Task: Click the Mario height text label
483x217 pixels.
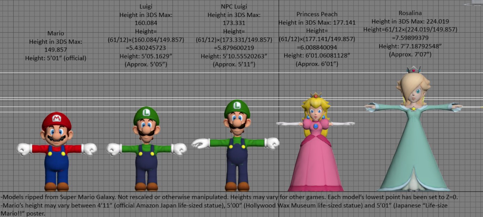Action: 56,46
